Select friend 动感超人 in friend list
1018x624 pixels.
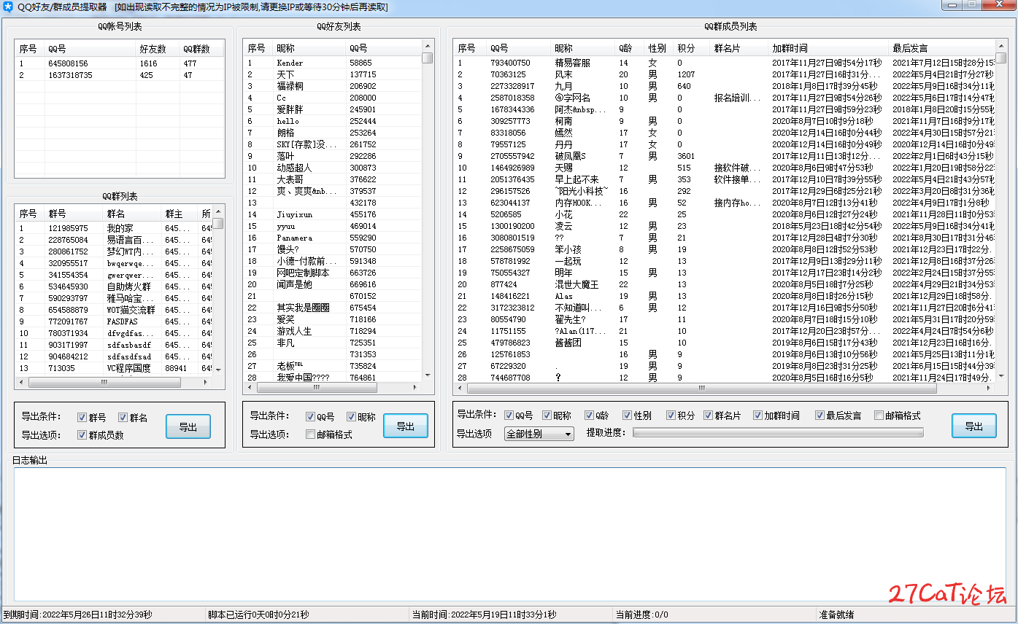click(x=333, y=168)
